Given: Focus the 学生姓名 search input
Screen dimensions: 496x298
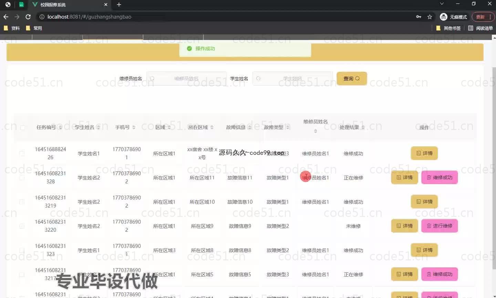Looking at the screenshot, I should (x=293, y=79).
